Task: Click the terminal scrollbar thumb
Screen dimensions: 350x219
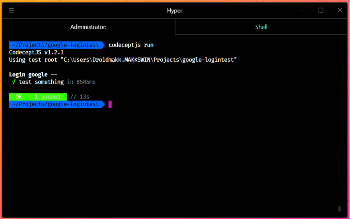Action: click(x=340, y=209)
